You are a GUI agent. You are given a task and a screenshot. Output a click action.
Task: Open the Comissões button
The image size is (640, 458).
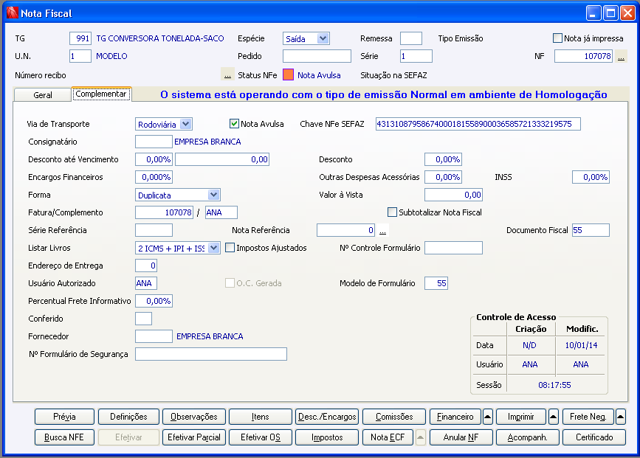(x=394, y=417)
